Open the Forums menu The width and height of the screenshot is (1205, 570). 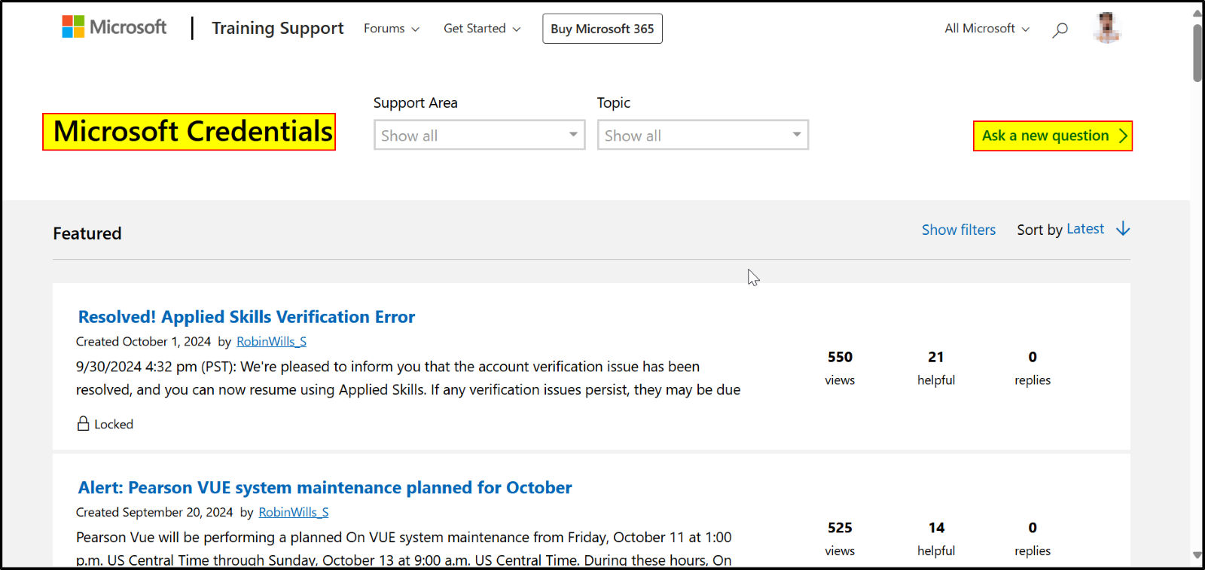coord(390,28)
